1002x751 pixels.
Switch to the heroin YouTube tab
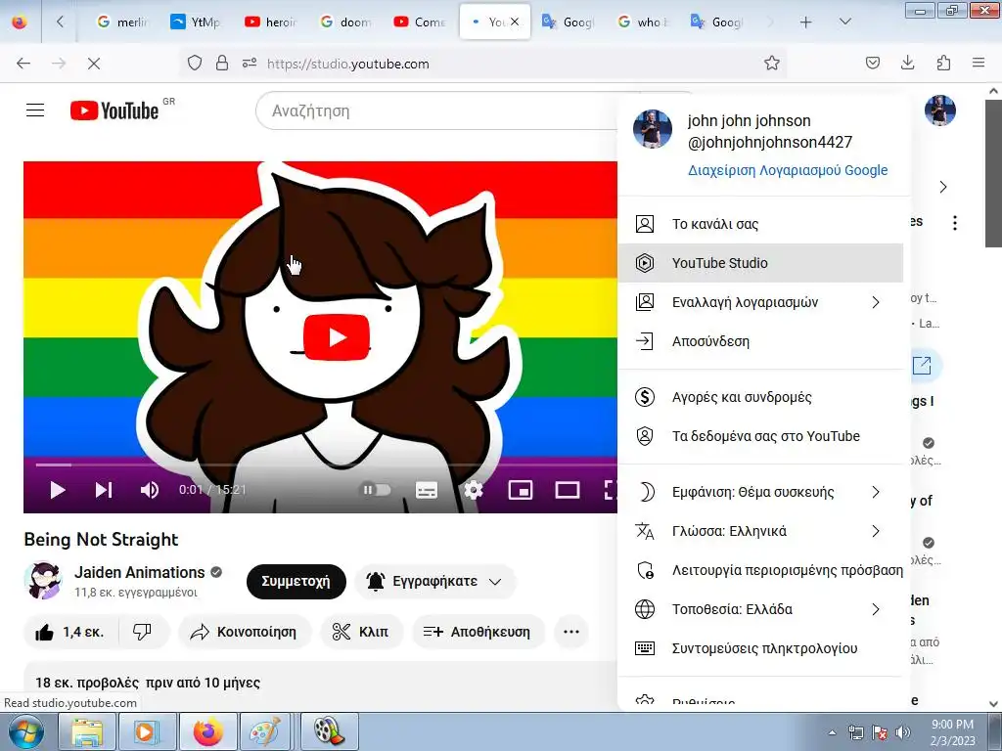[270, 22]
